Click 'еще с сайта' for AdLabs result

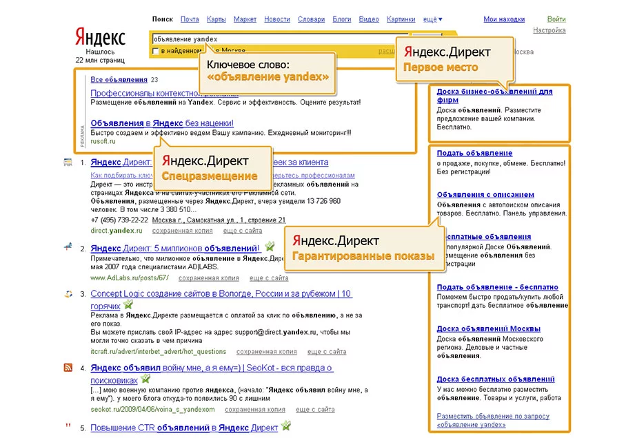click(x=269, y=277)
